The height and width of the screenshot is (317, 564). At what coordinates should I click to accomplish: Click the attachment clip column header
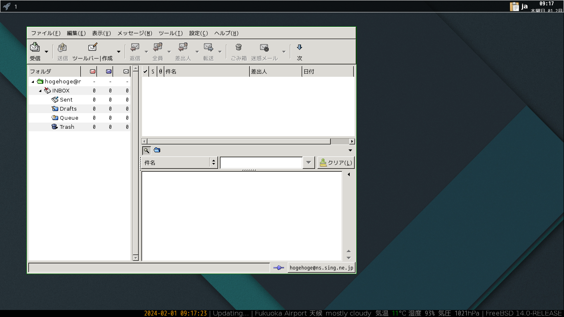pos(161,71)
